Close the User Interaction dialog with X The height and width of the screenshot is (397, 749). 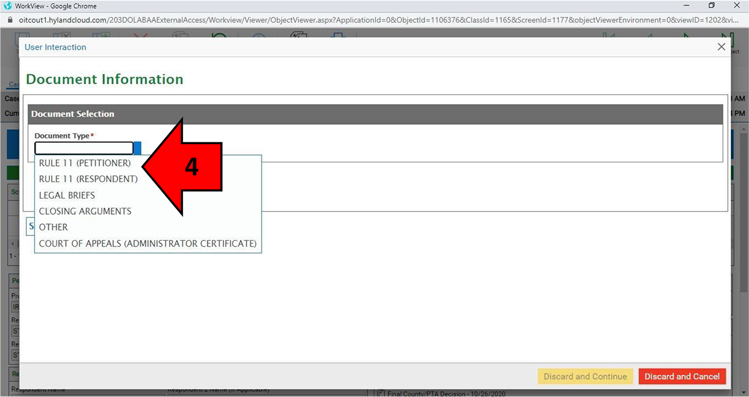point(722,47)
